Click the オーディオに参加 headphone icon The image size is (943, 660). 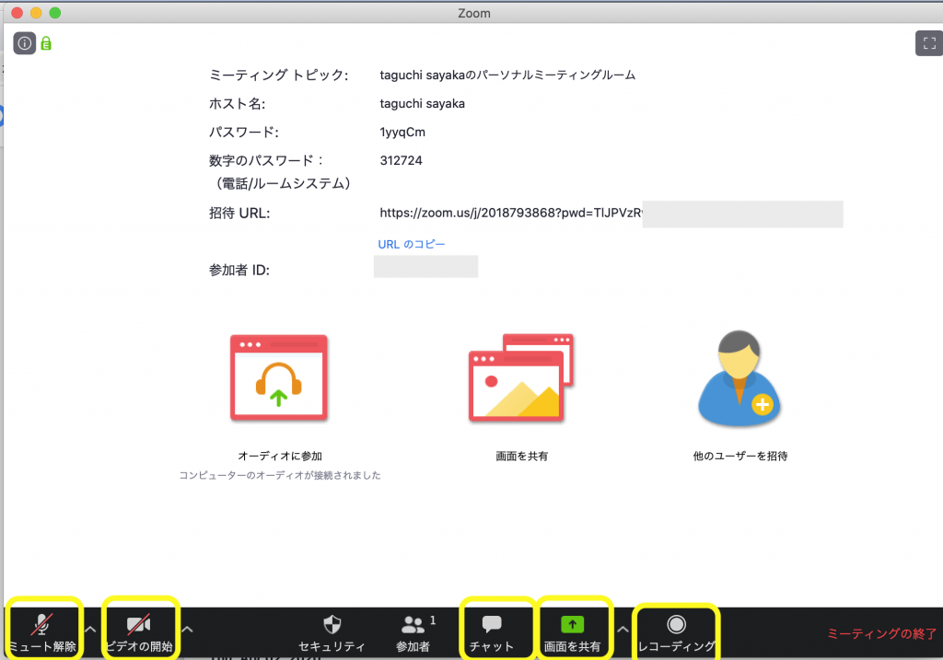tap(278, 377)
